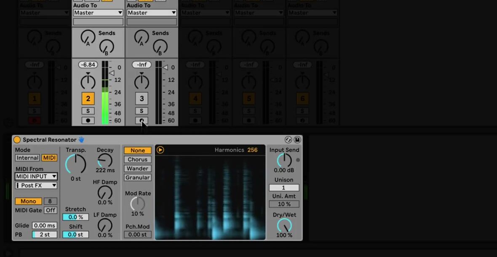
Task: Click track 2 volume value -6.84
Action: [88, 64]
